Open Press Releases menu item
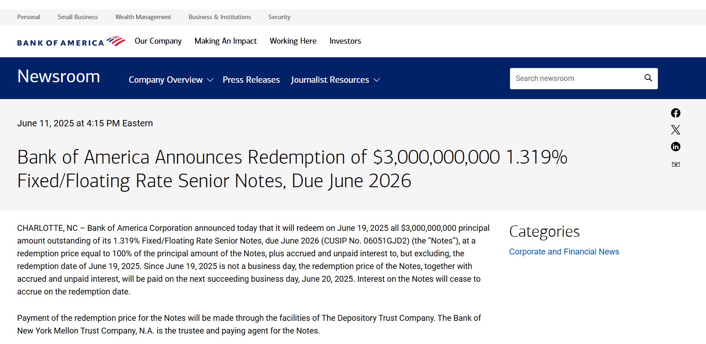This screenshot has height=344, width=706. 251,80
